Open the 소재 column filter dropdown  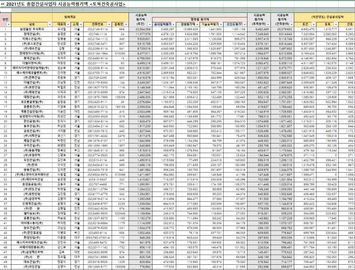click(81, 24)
